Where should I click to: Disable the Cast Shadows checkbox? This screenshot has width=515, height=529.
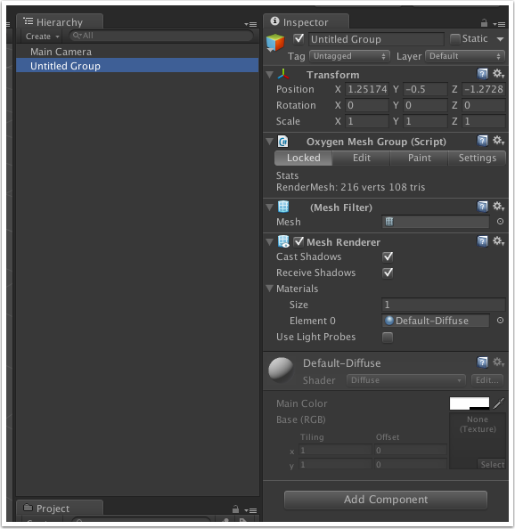[x=388, y=256]
